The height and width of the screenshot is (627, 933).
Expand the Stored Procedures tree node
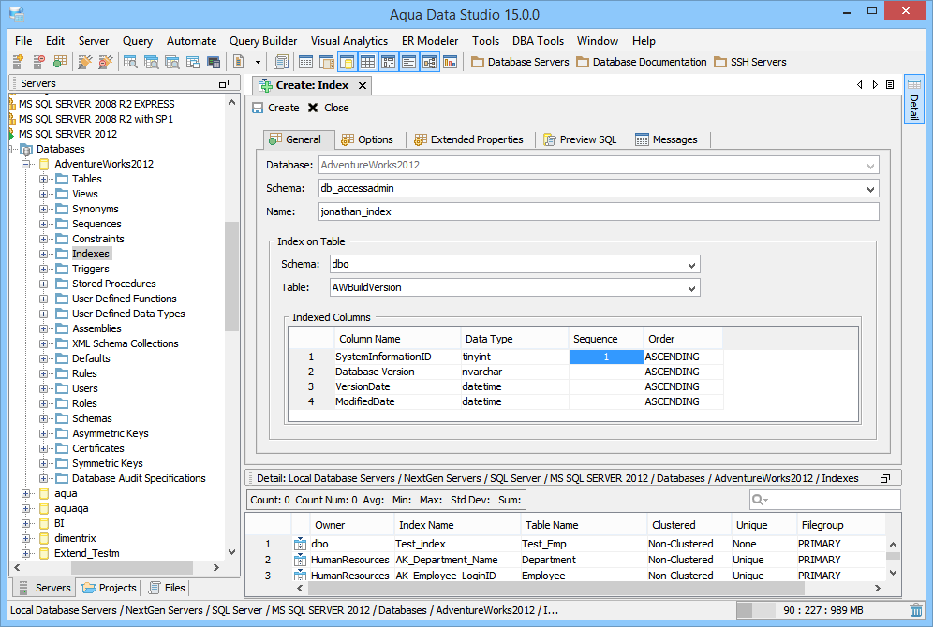tap(43, 284)
